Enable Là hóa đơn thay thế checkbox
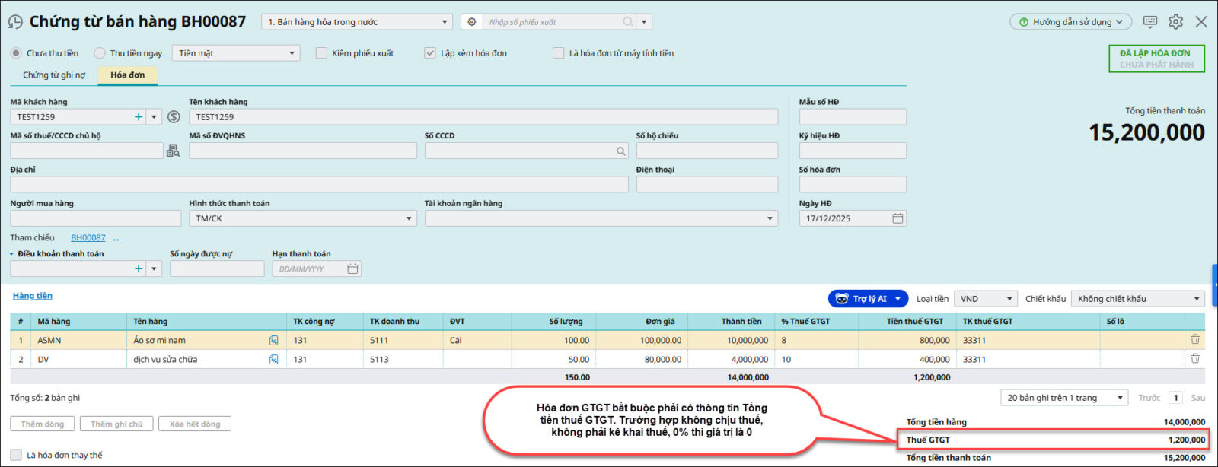Screen dimensions: 1218x467 16,455
